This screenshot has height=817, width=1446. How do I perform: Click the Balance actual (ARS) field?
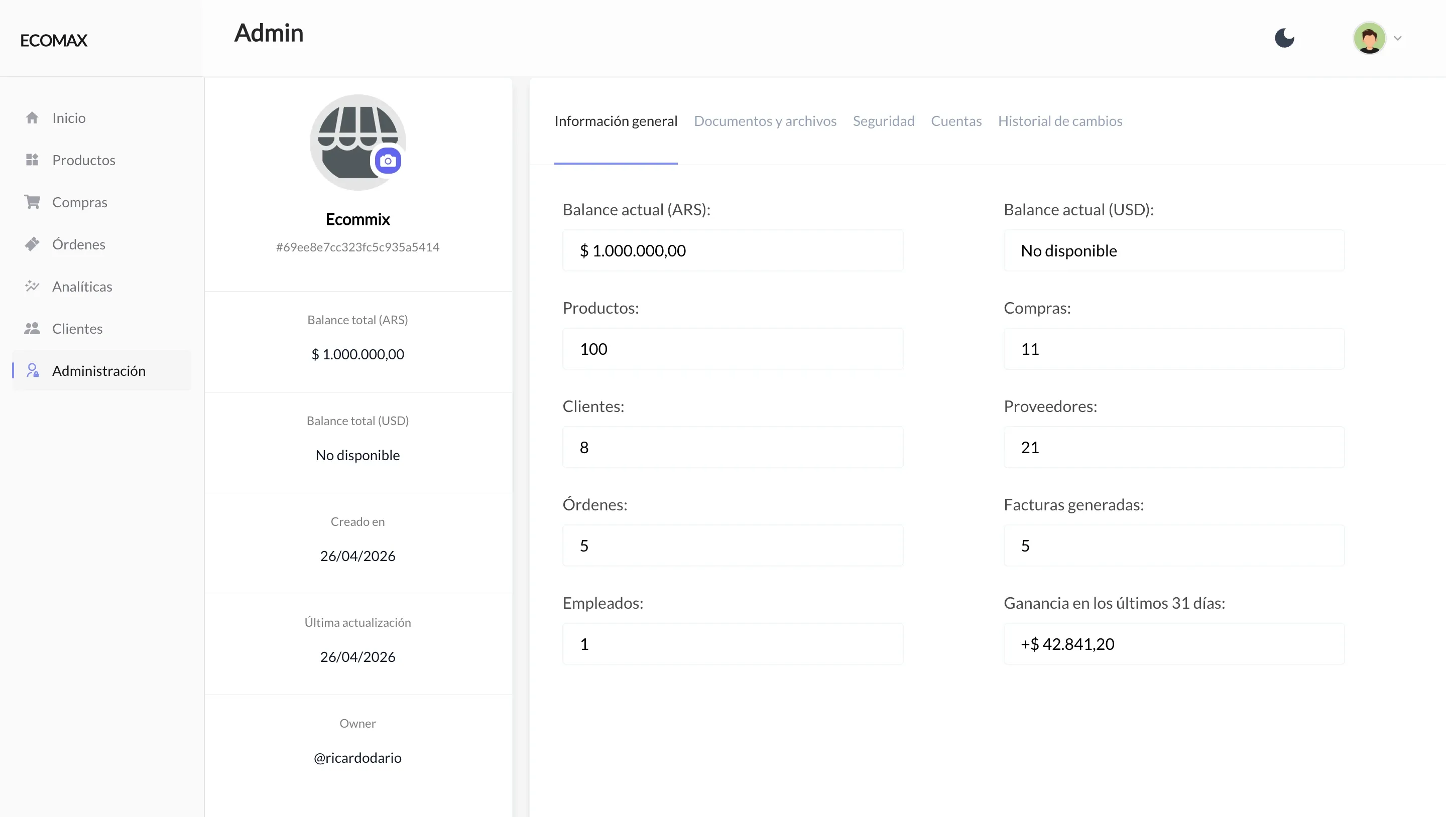733,250
